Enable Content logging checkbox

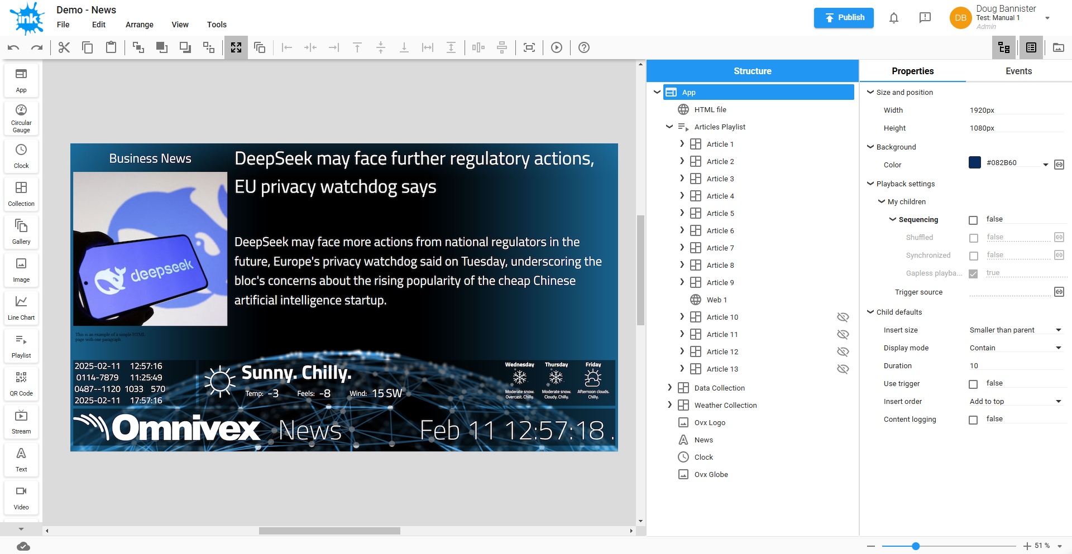973,420
